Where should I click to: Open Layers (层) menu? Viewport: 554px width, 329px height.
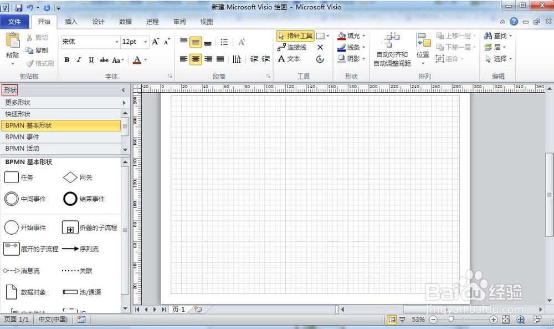pyautogui.click(x=495, y=47)
